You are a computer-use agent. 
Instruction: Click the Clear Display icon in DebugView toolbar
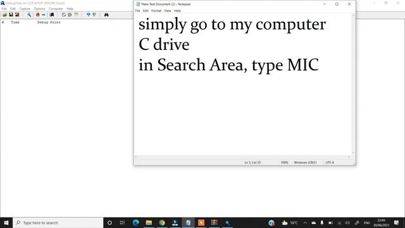coord(52,15)
